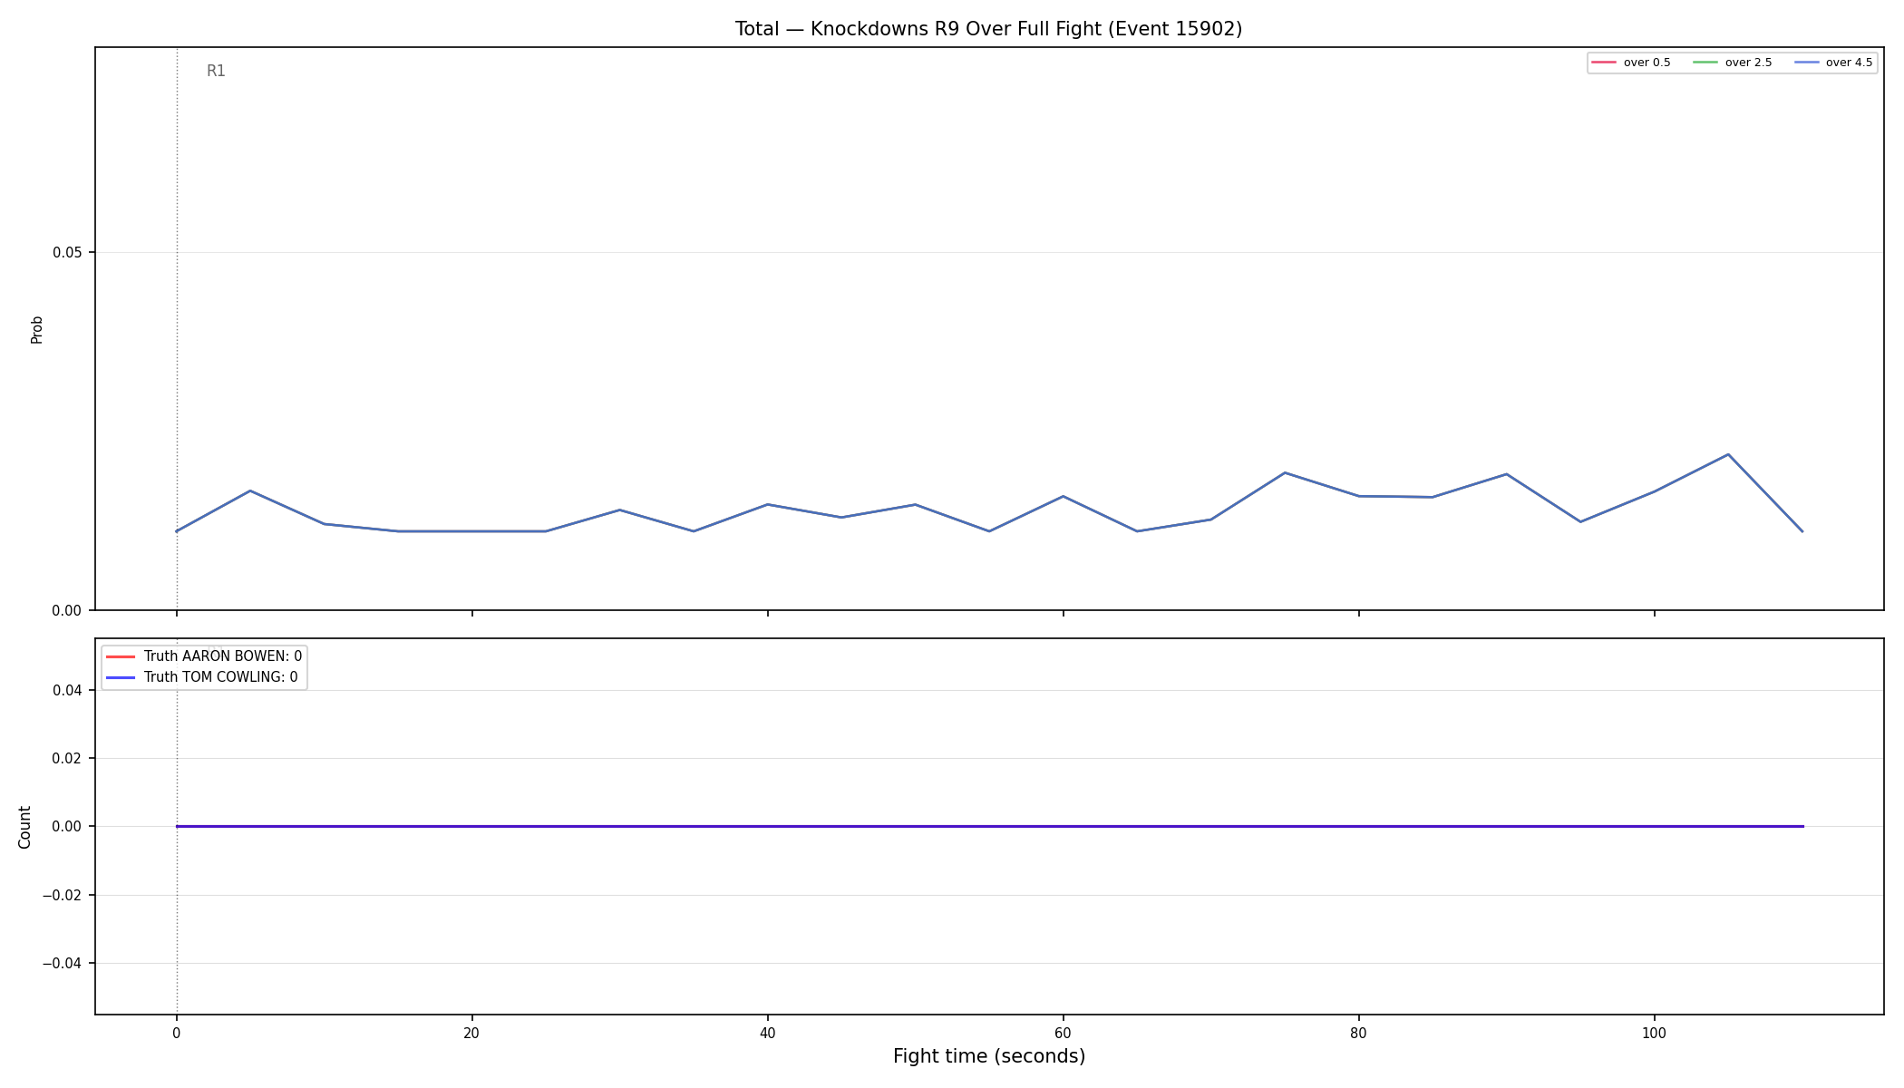Click the chart title mentioning Event 15902

tap(988, 29)
